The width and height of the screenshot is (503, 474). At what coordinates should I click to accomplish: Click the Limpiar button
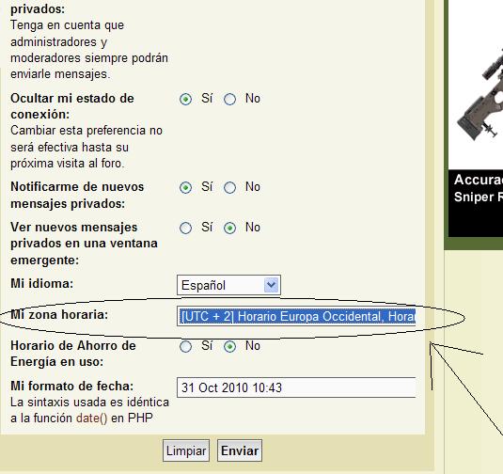(186, 450)
